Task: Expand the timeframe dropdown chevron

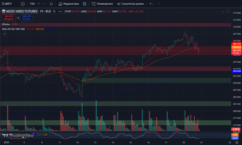Action: [44, 4]
